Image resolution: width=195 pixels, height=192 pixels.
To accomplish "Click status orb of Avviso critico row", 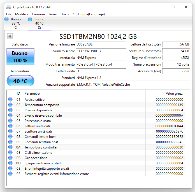I will pyautogui.click(x=10, y=99).
